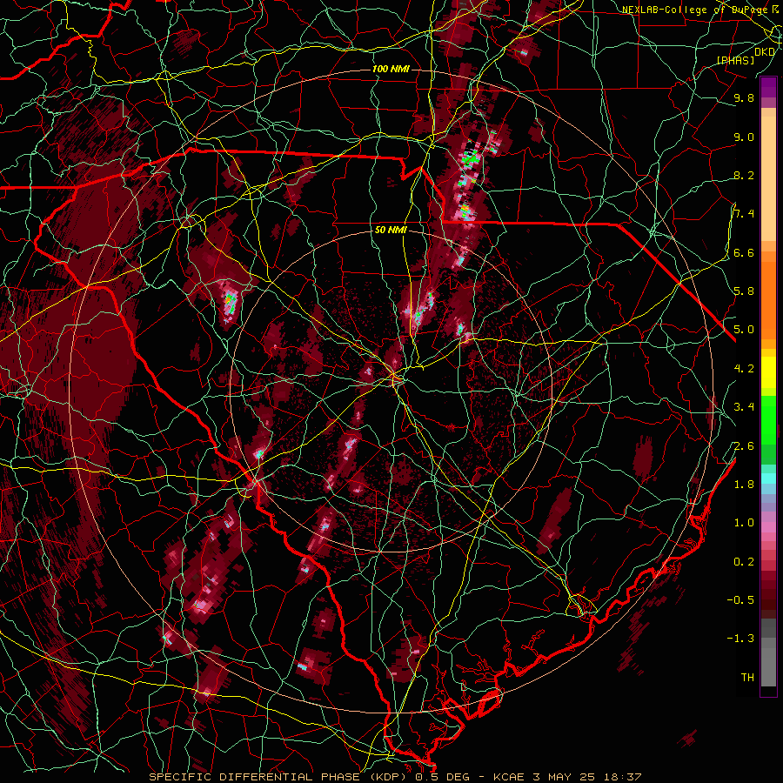The width and height of the screenshot is (783, 783).
Task: Click the 3.4 value on color scale
Action: [744, 407]
